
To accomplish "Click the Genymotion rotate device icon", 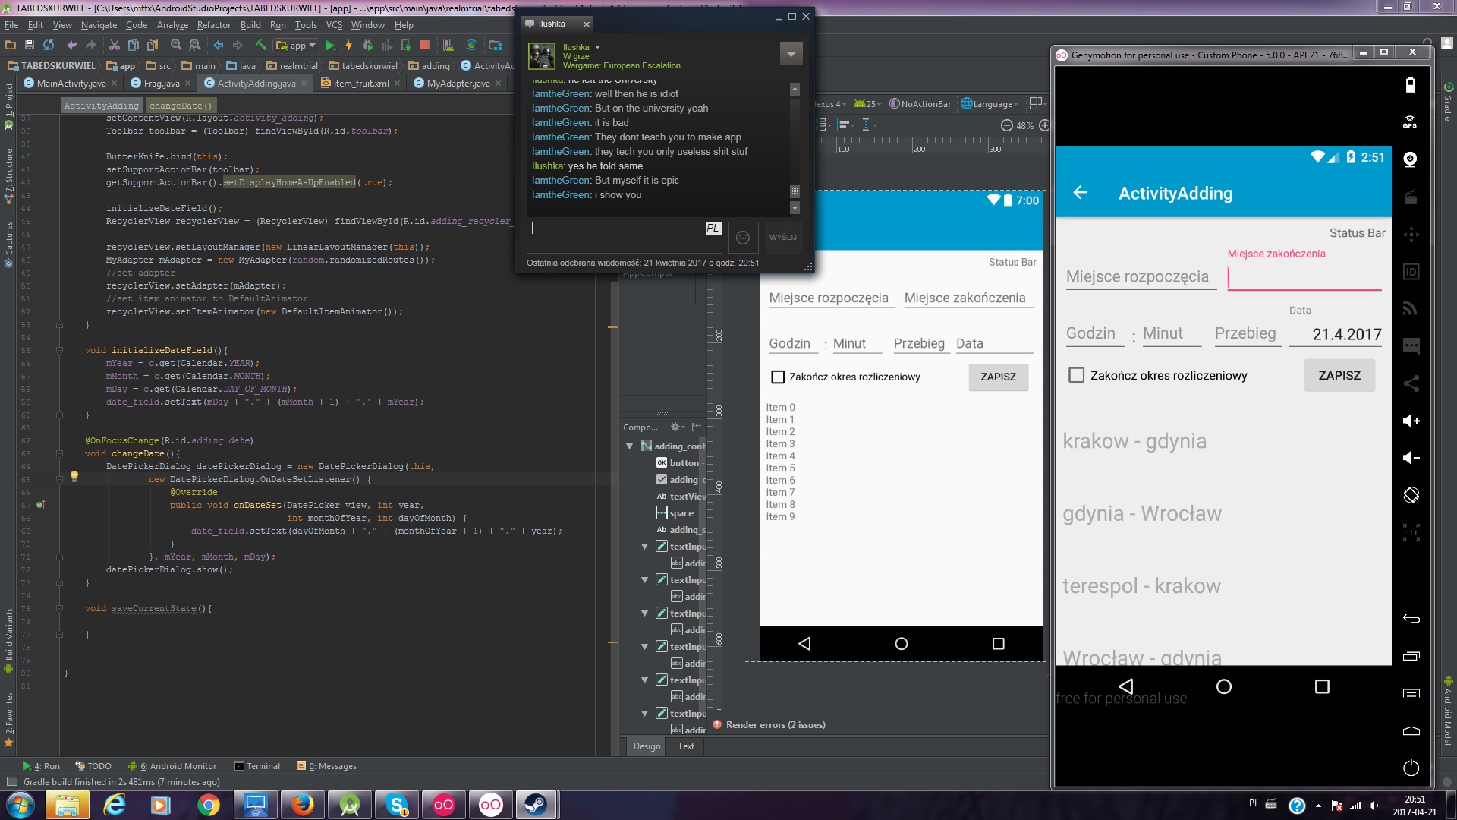I will coord(1411,495).
